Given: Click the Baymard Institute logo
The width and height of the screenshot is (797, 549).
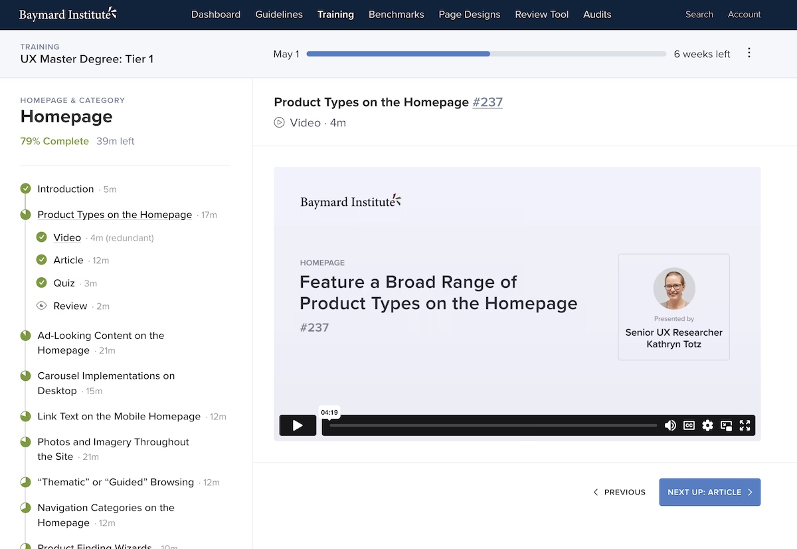Looking at the screenshot, I should tap(66, 14).
